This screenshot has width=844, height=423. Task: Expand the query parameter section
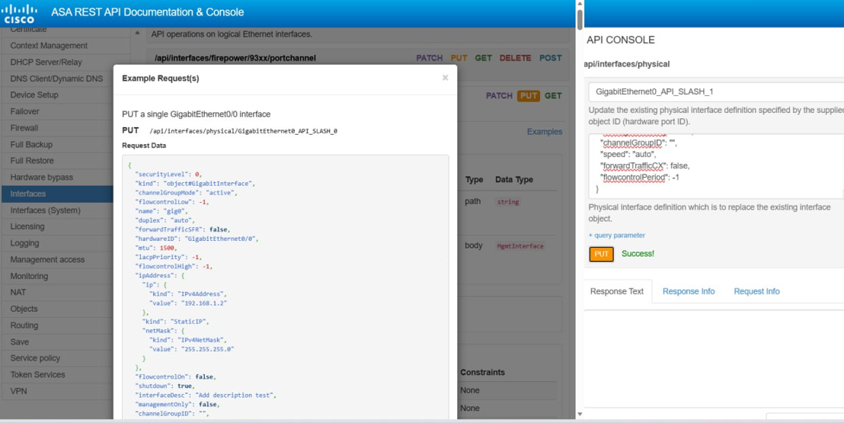[x=616, y=236]
